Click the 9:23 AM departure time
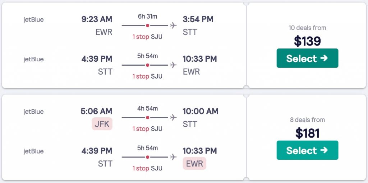Screen dimensions: 368x183 pyautogui.click(x=97, y=19)
